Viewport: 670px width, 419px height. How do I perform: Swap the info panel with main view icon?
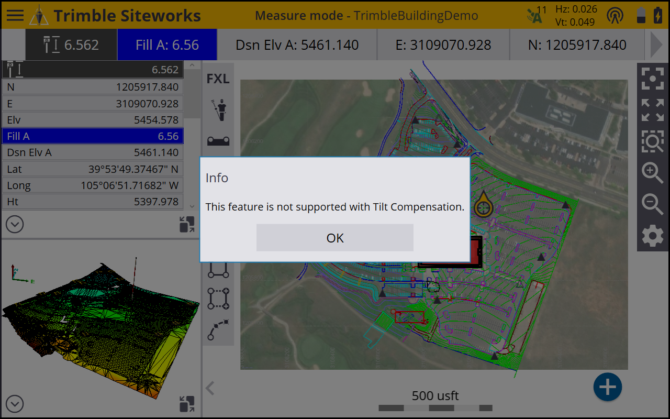coord(186,225)
